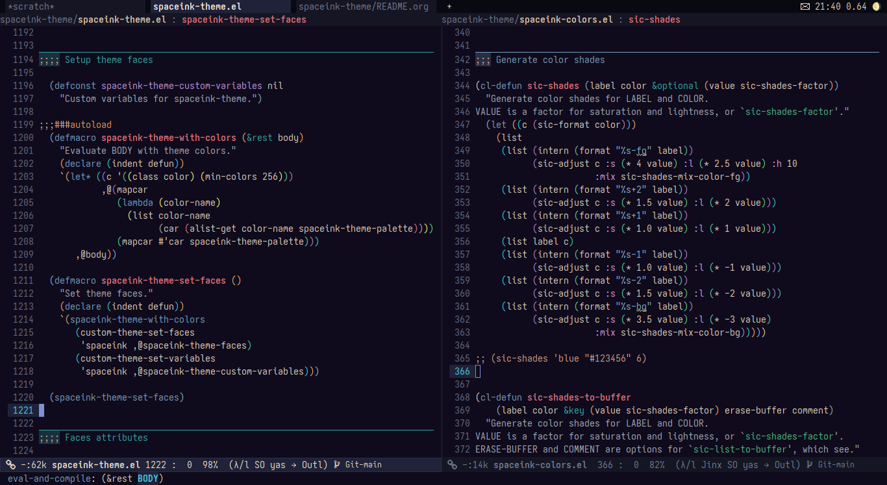Click the spaceink-colors.el buffer name in mode line
Image resolution: width=887 pixels, height=485 pixels.
540,465
